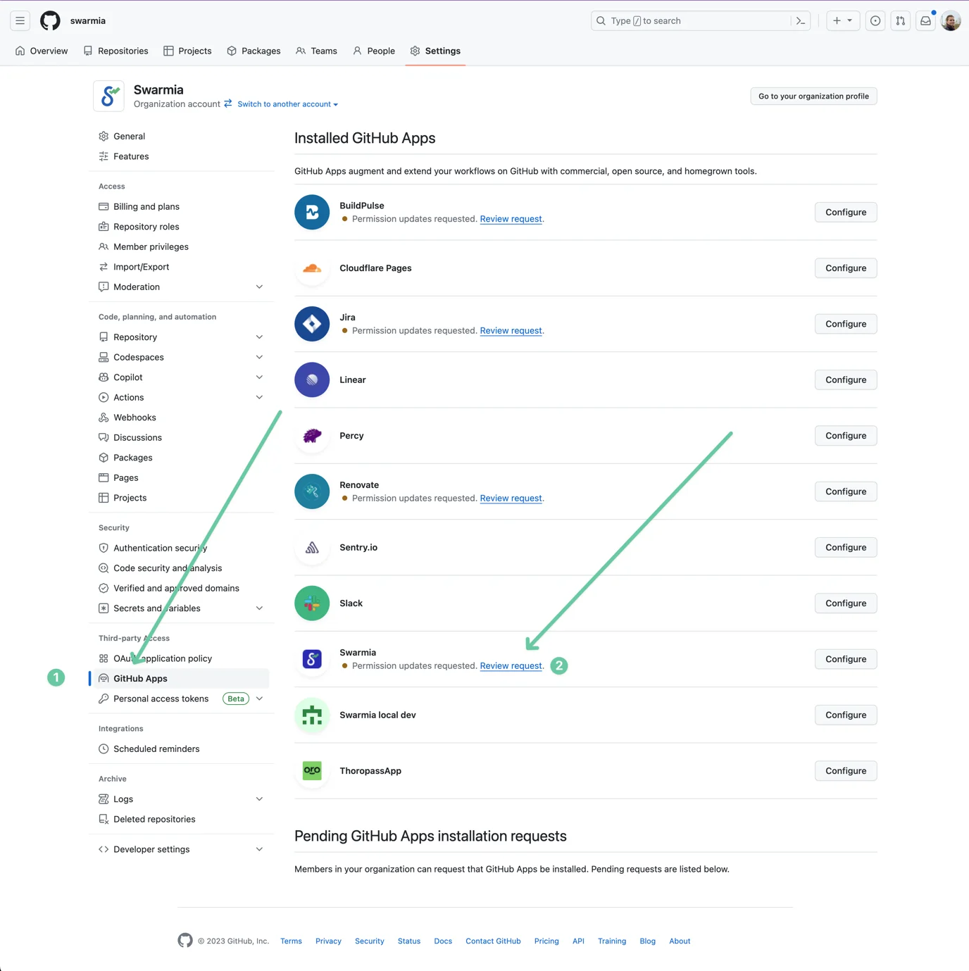Open Switch to another account dropdown
The height and width of the screenshot is (971, 969).
287,104
